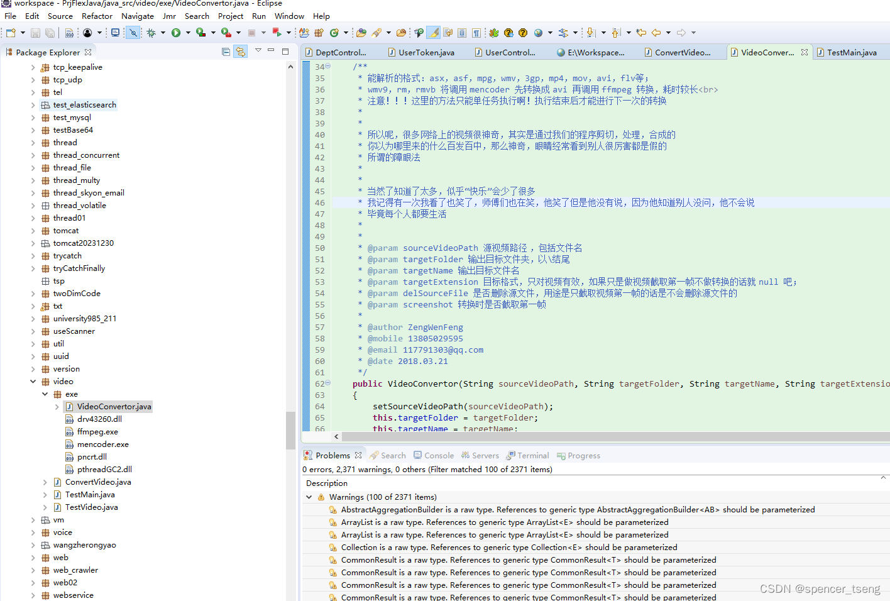890x601 pixels.
Task: Collapse the exe folder in Package Explorer
Action: click(x=43, y=394)
